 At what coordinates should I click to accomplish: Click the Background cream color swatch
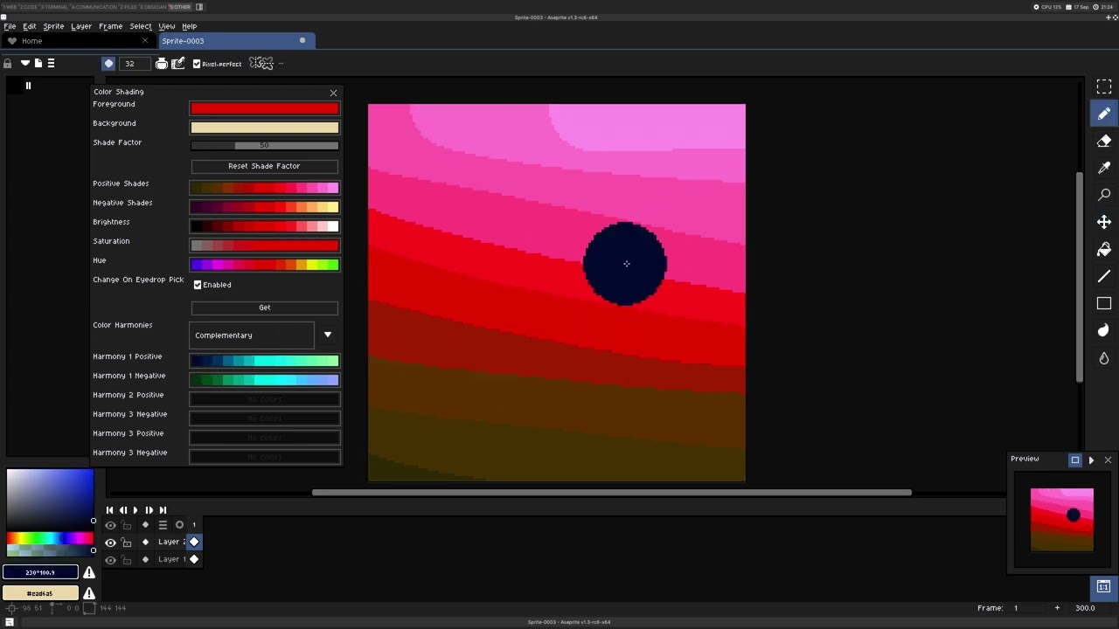pos(264,128)
